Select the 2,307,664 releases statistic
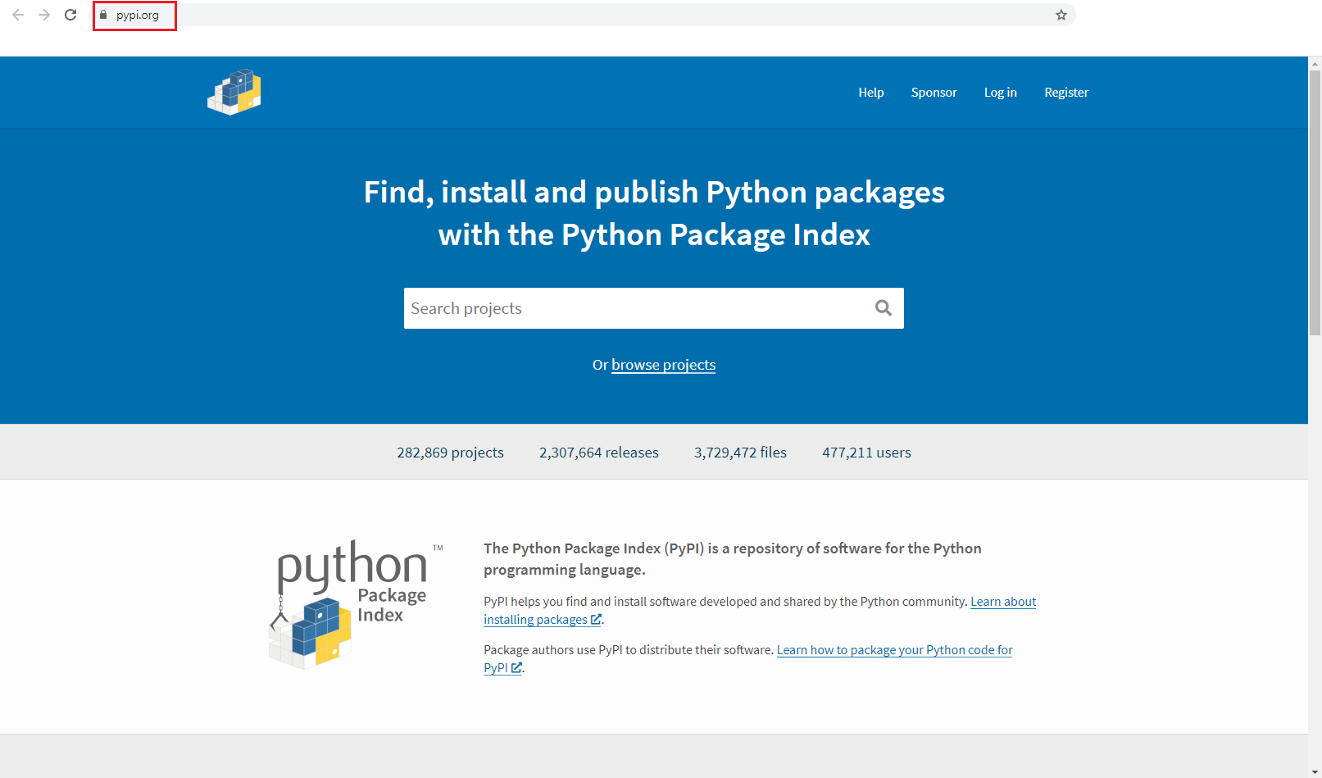 tap(599, 453)
